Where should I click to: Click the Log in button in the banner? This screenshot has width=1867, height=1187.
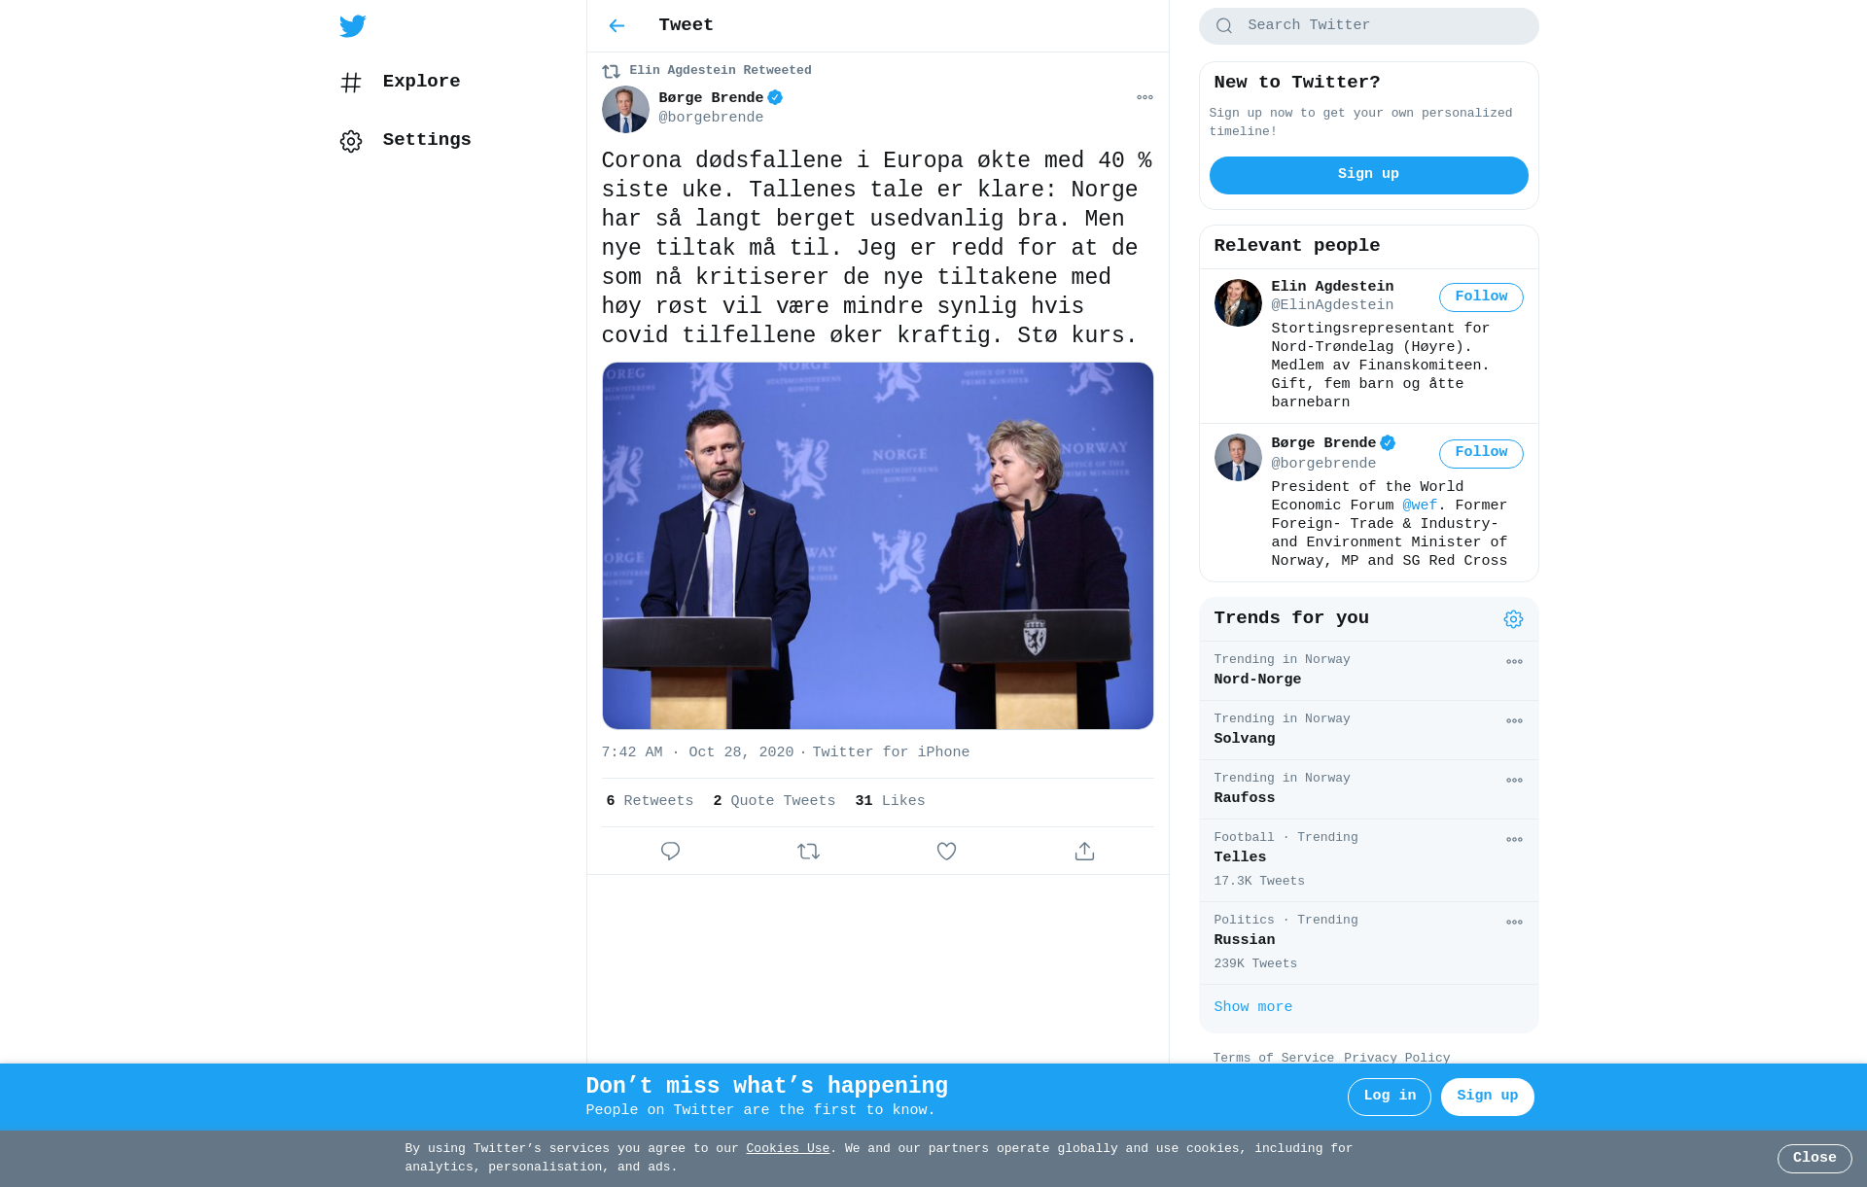[x=1389, y=1097]
